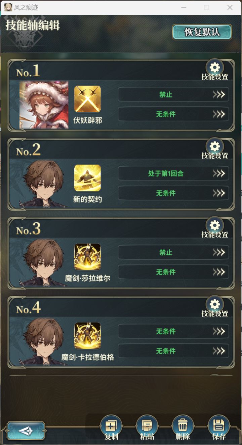
Task: Expand No.3 second 无条件 condition selector
Action: tap(173, 272)
